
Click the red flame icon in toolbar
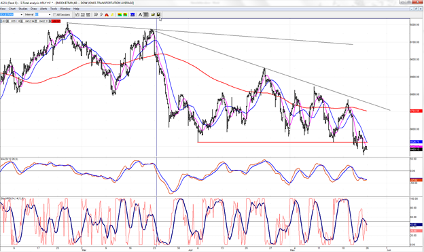pos(107,14)
